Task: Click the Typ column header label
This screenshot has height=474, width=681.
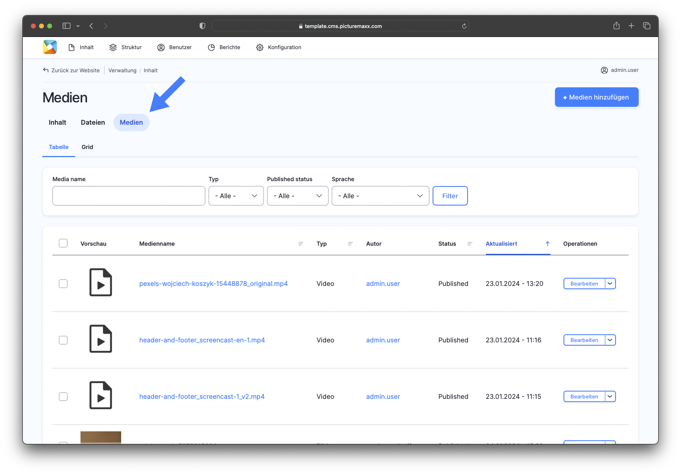Action: [x=322, y=244]
